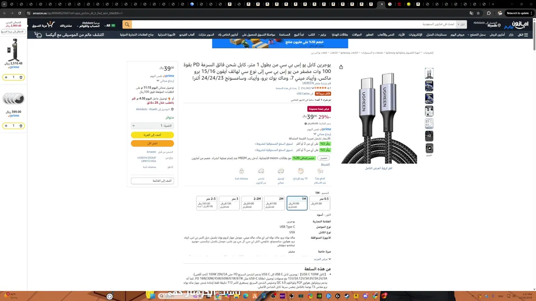Click the share icon beside product image
The height and width of the screenshot is (301, 536).
pyautogui.click(x=341, y=67)
